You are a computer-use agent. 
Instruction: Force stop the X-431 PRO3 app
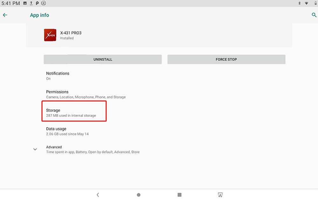(x=226, y=59)
